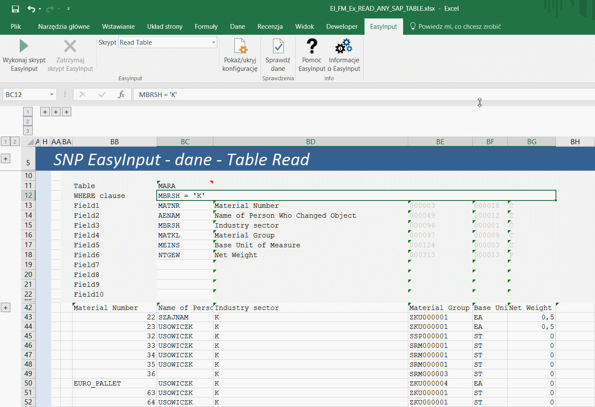Switch to the Deweloper ribbon tab
Viewport: 595px width, 407px height.
click(x=342, y=26)
